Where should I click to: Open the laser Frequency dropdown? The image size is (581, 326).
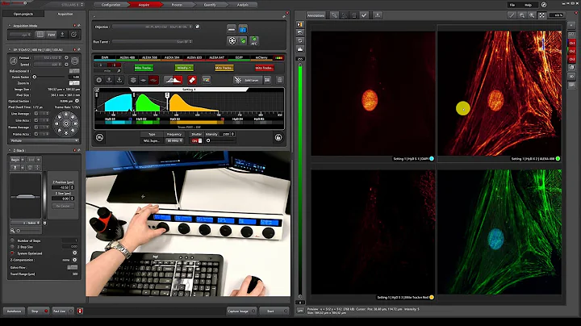click(174, 140)
